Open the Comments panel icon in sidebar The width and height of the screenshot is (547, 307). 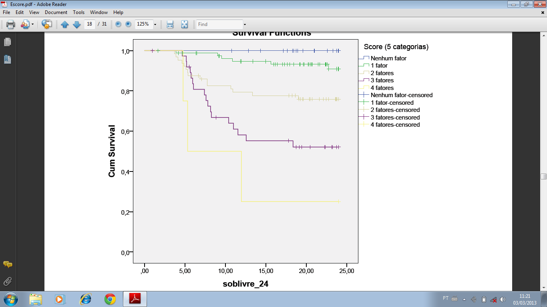pyautogui.click(x=8, y=264)
